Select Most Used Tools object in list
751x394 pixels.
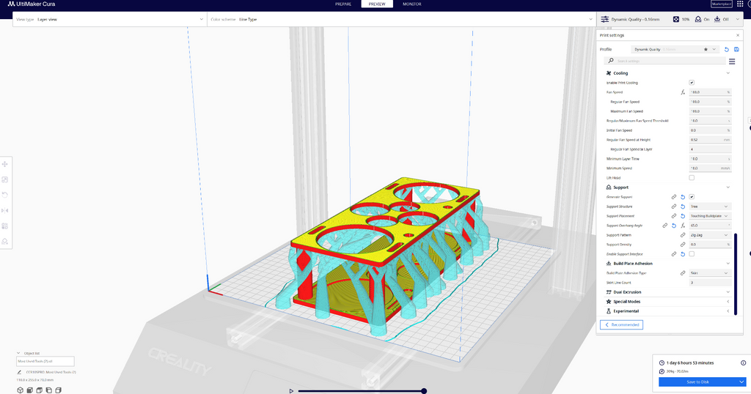click(45, 362)
